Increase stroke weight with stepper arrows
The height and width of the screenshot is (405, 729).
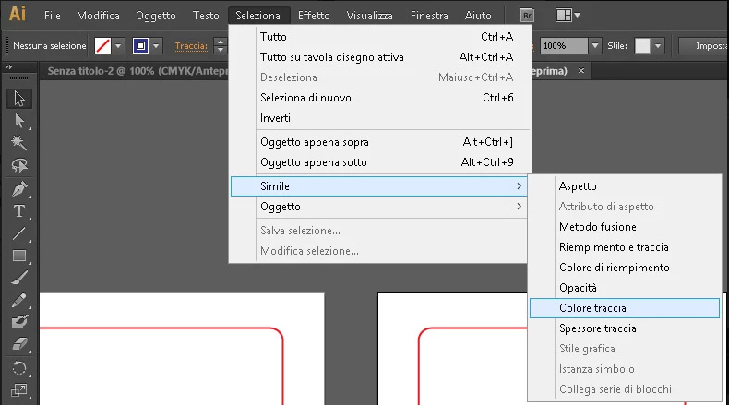[x=221, y=42]
